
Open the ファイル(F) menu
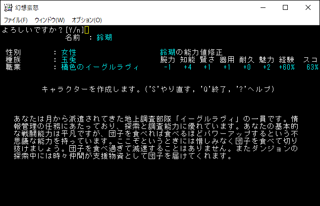click(16, 20)
